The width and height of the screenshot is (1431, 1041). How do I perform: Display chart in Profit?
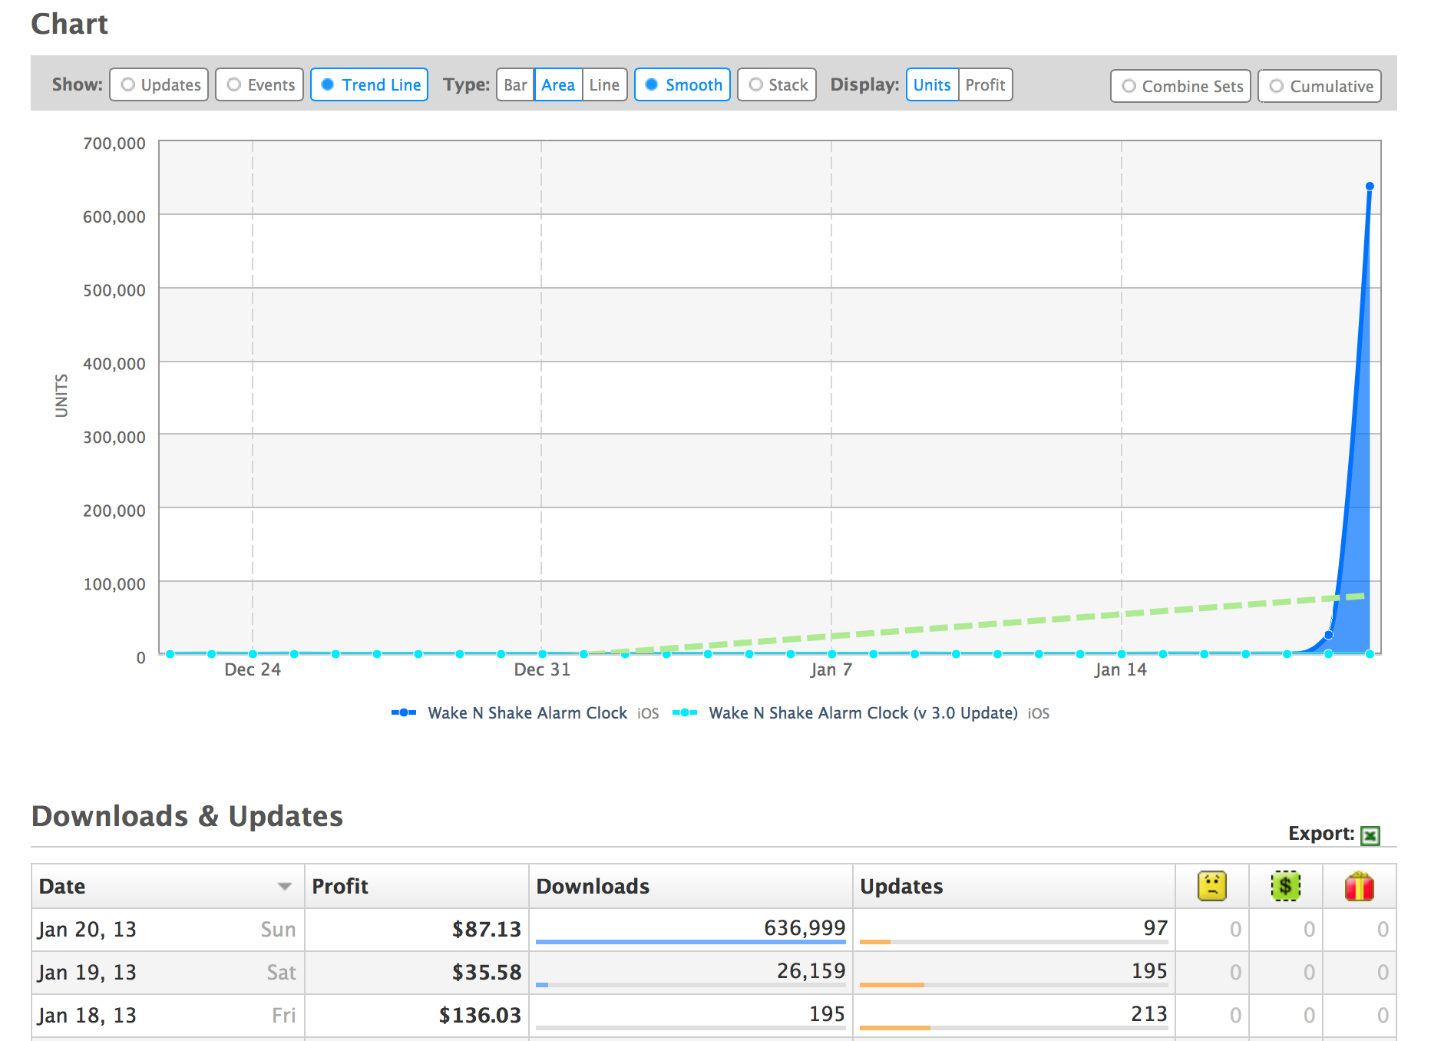pyautogui.click(x=986, y=84)
